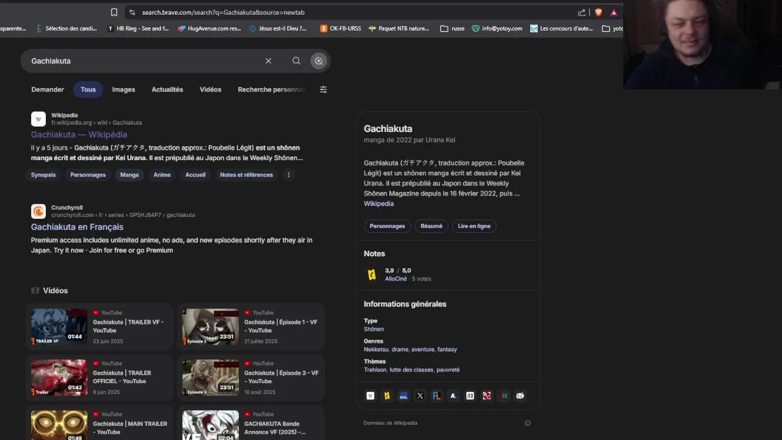Viewport: 782px width, 440px height.
Task: Click the Notes et références chip
Action: (246, 175)
